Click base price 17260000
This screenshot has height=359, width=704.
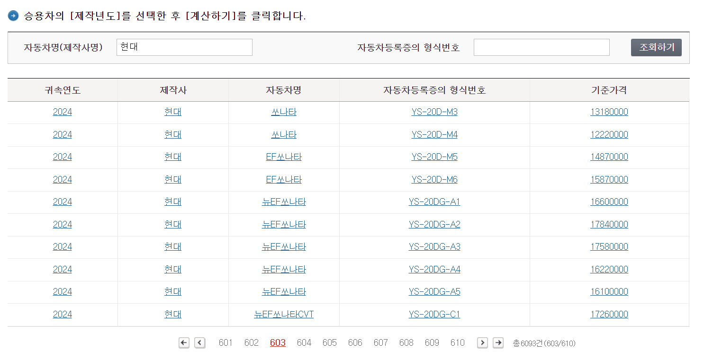(609, 315)
